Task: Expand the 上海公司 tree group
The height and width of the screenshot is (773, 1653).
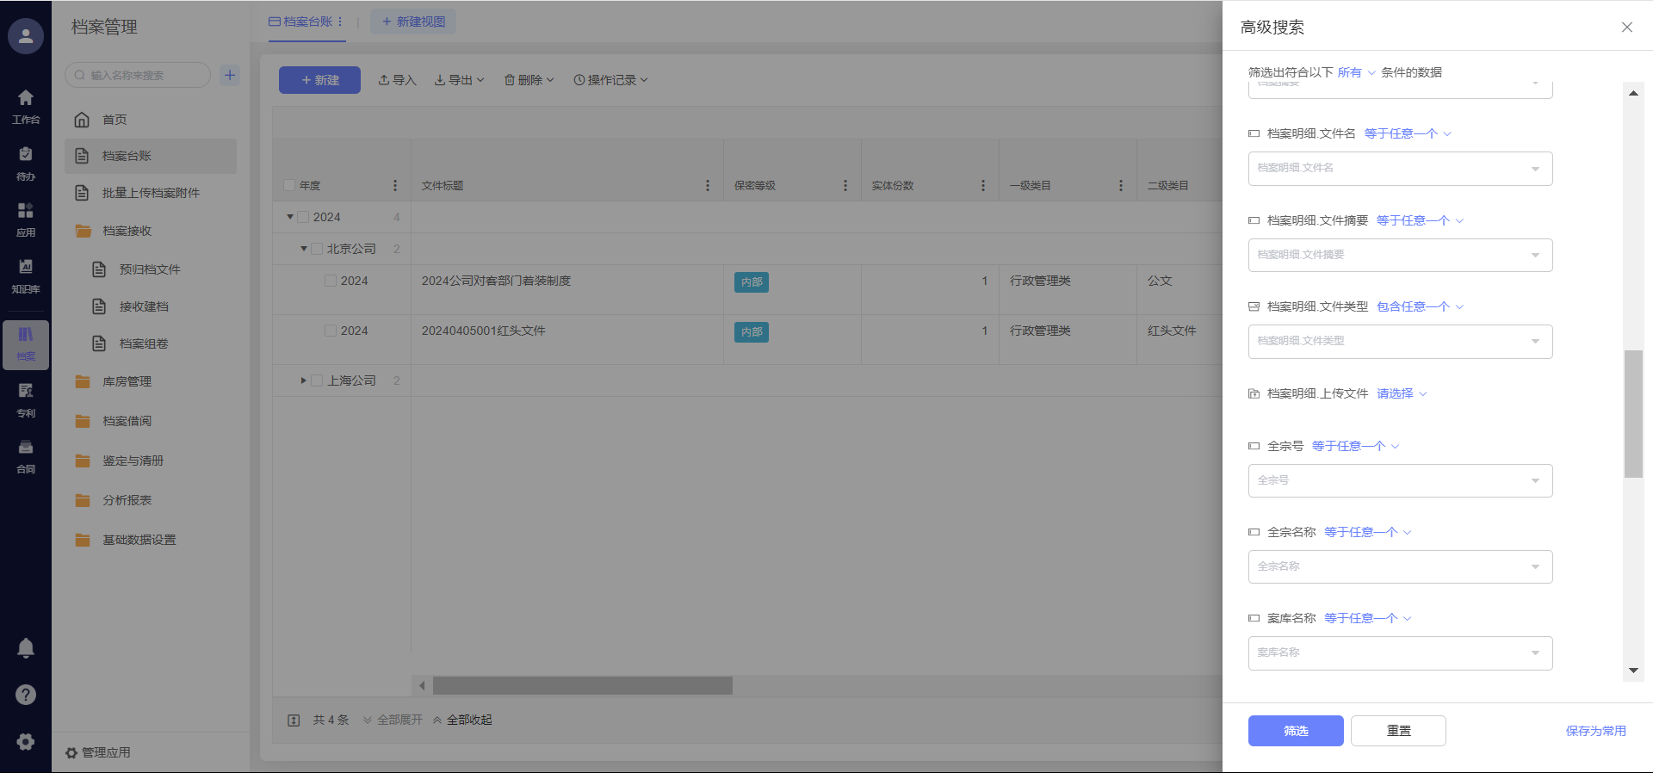Action: pos(303,380)
